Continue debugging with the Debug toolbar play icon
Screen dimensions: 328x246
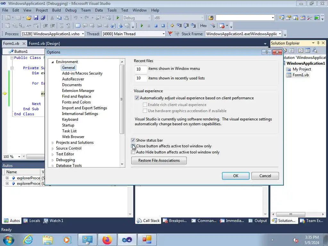[142, 26]
